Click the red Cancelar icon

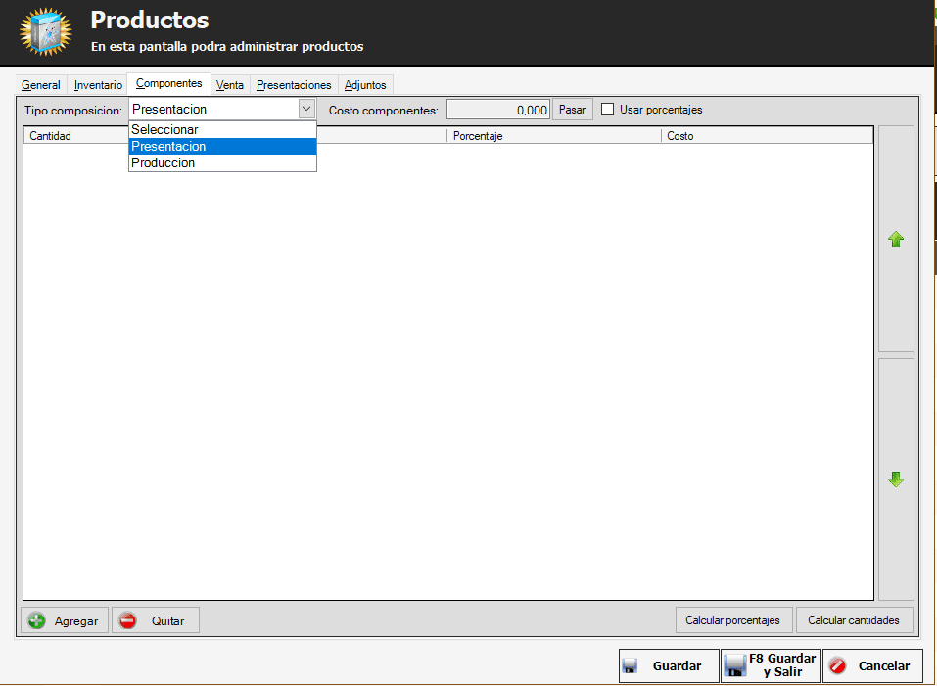pyautogui.click(x=837, y=666)
